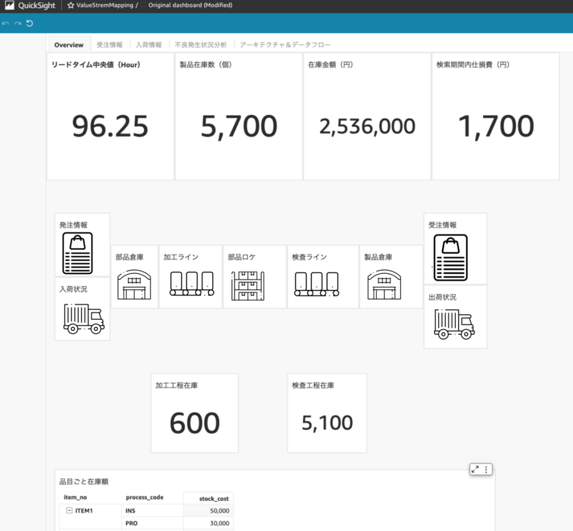Collapse the ITEM1 row
The height and width of the screenshot is (531, 573).
(x=69, y=510)
